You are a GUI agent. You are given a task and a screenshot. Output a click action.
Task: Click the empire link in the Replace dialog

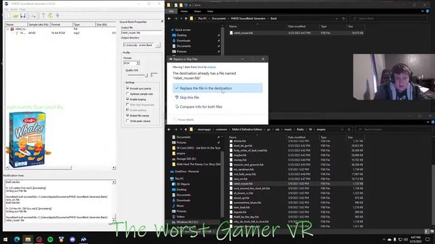pyautogui.click(x=211, y=67)
